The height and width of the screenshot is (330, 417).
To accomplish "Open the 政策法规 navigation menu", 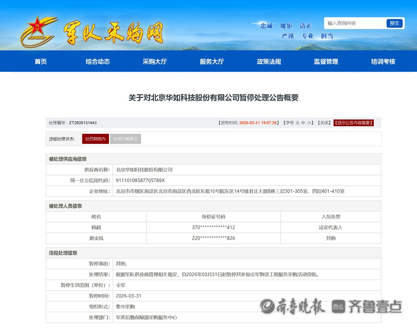I will pyautogui.click(x=269, y=61).
